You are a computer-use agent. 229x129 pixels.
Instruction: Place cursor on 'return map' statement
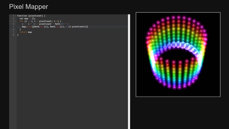pyautogui.click(x=26, y=32)
